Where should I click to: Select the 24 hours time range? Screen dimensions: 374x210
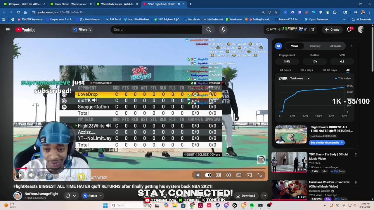tap(285, 70)
